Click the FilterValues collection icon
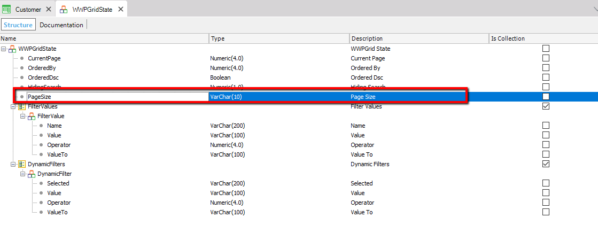 [22, 106]
